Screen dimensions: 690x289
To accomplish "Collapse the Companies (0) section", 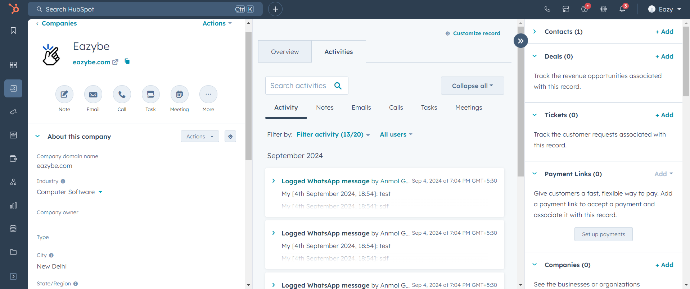I will (535, 265).
